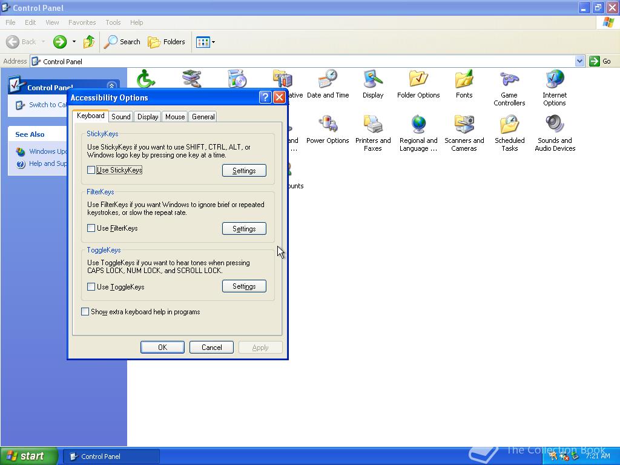The height and width of the screenshot is (465, 620).
Task: Open the Start menu
Action: 28,456
